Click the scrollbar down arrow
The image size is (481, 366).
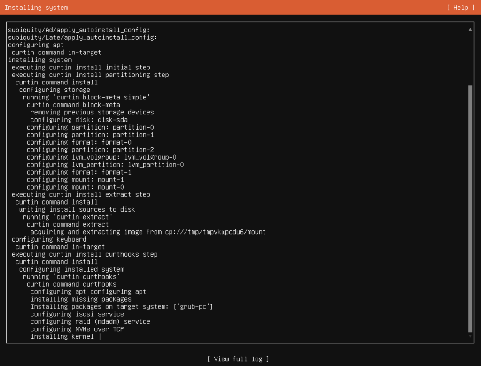coord(471,336)
